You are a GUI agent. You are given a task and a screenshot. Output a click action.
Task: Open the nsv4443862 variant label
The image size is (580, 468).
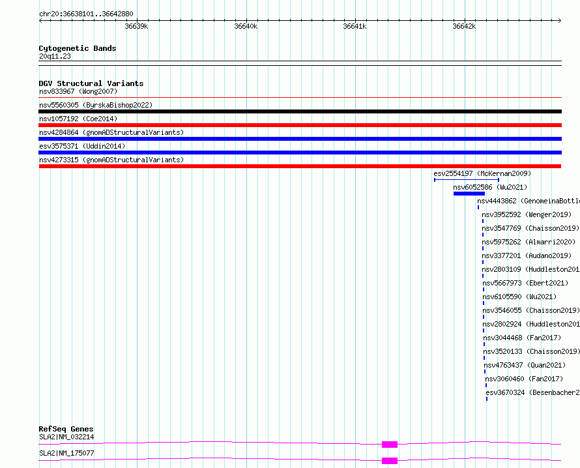529,201
